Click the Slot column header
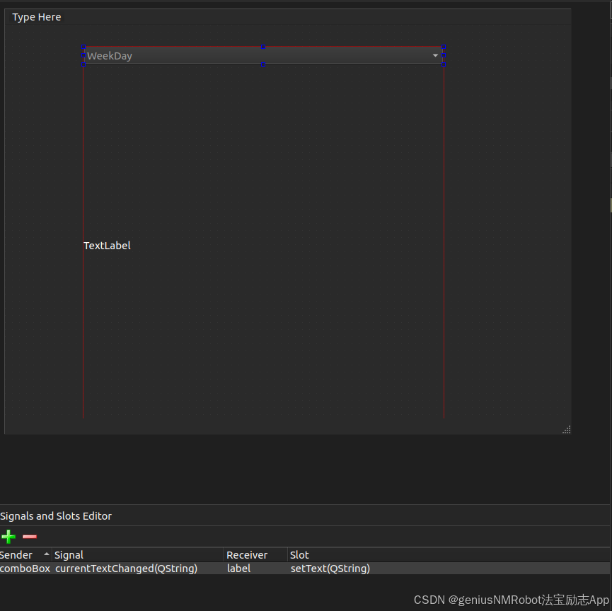Screen dimensions: 612x611 pos(299,554)
